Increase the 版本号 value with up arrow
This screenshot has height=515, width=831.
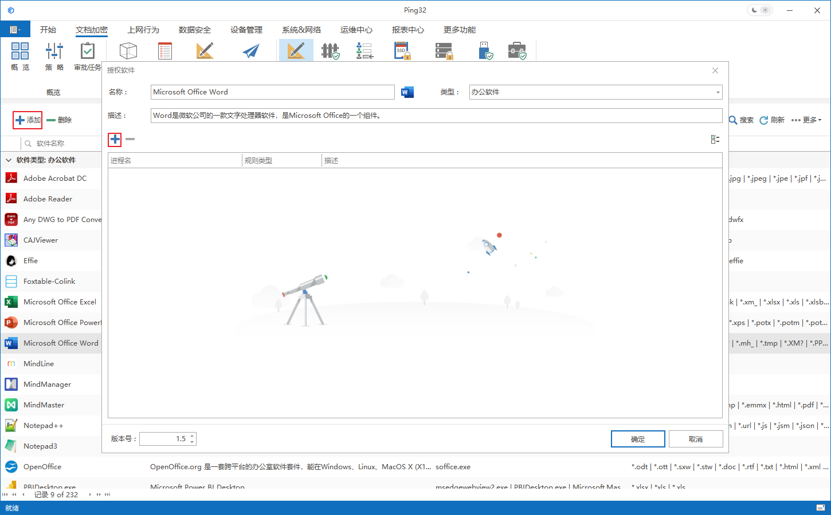click(193, 436)
